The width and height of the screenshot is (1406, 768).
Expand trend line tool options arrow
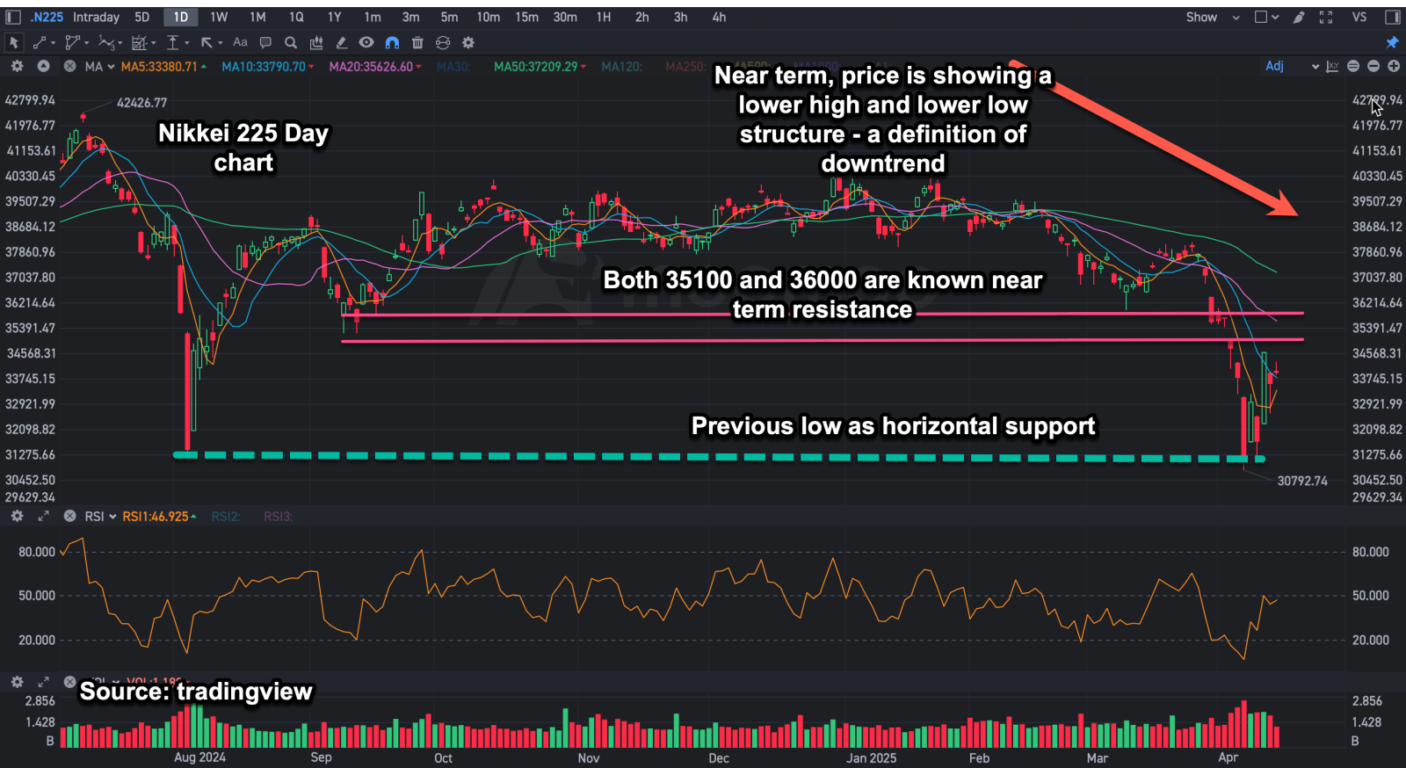click(54, 43)
